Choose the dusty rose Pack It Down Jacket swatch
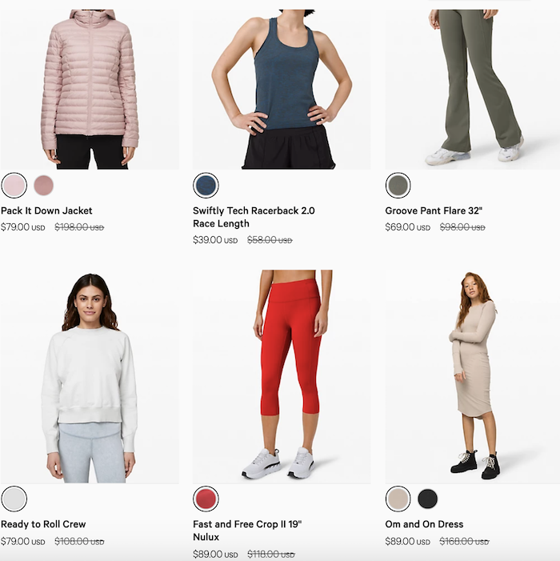The height and width of the screenshot is (561, 560). [x=44, y=186]
